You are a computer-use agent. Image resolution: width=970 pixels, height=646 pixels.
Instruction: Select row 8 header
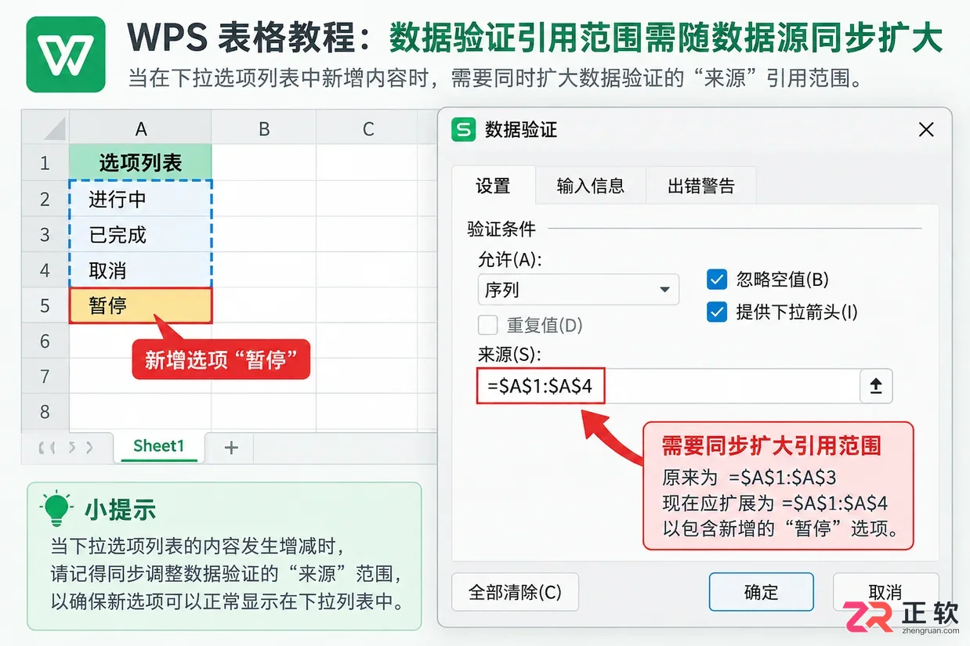(x=45, y=412)
